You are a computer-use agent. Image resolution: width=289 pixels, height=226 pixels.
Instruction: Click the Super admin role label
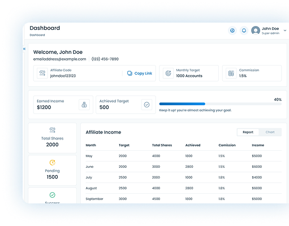coord(270,33)
